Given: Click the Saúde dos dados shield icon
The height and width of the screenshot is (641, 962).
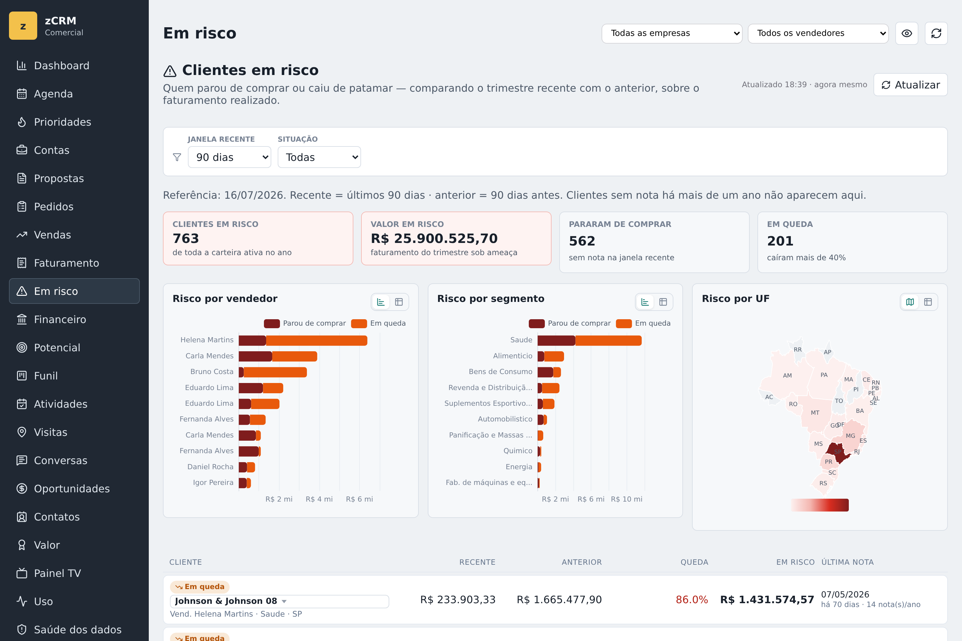Looking at the screenshot, I should pyautogui.click(x=22, y=629).
